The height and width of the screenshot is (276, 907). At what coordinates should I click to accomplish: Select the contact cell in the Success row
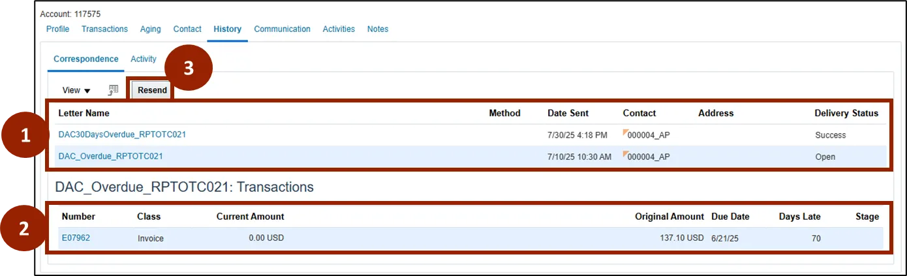coord(648,135)
